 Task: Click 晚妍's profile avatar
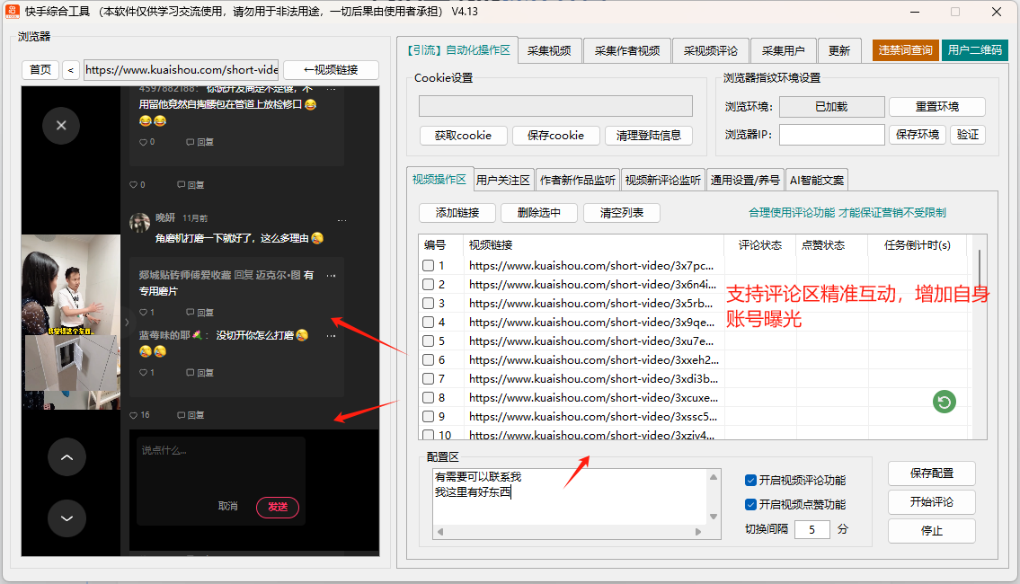click(x=139, y=223)
